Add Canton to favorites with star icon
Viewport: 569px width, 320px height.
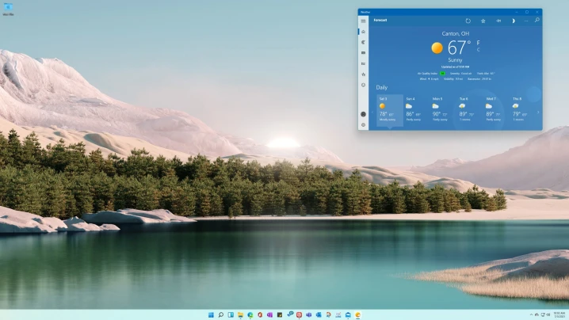(x=483, y=21)
